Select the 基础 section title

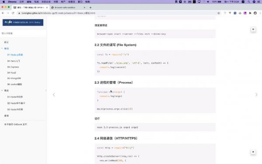pos(7,48)
